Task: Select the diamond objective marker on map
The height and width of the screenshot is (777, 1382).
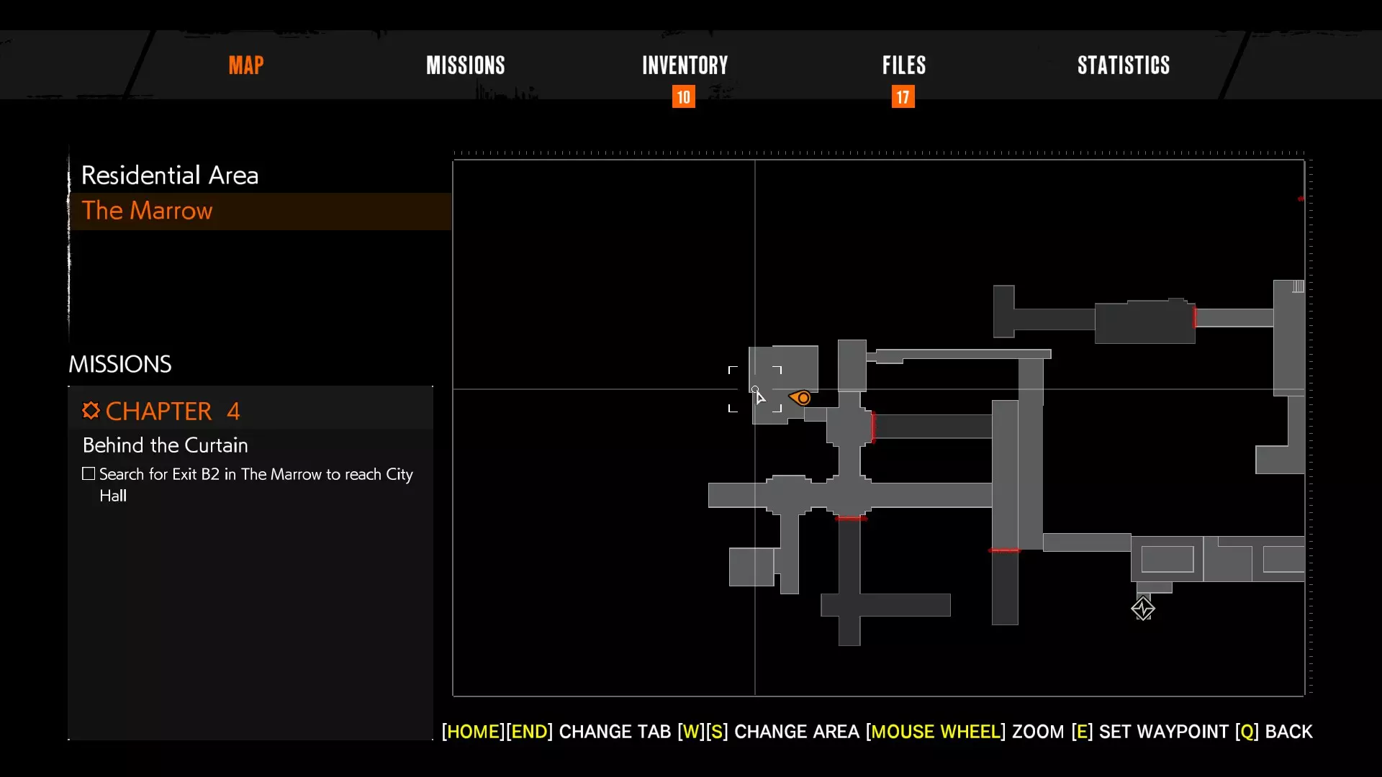Action: (1142, 609)
